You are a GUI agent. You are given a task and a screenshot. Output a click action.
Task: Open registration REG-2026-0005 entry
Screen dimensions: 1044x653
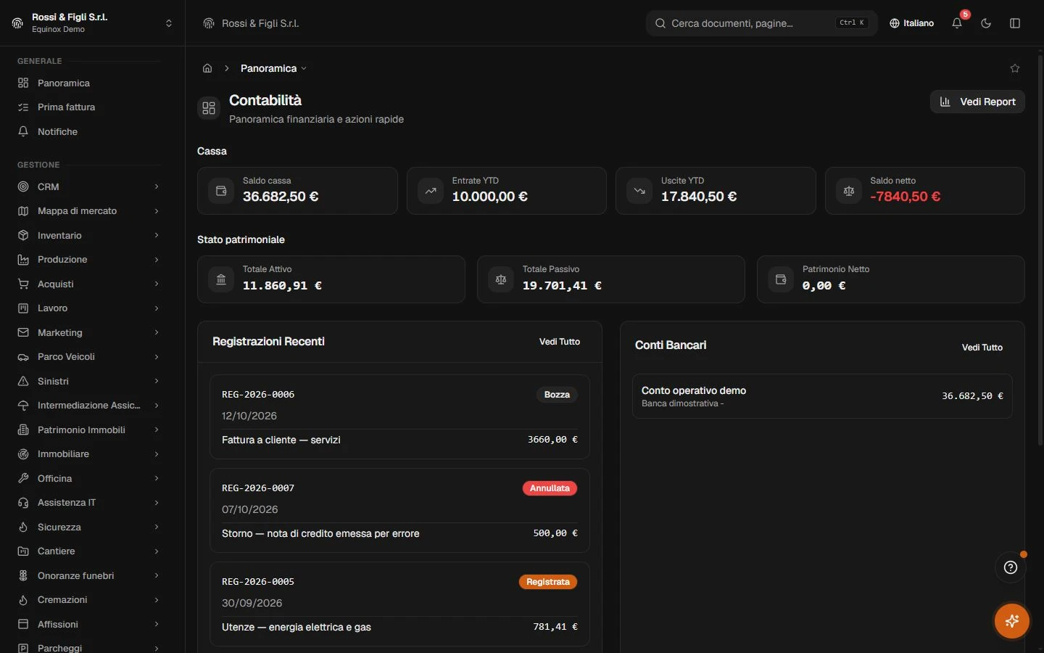point(399,604)
